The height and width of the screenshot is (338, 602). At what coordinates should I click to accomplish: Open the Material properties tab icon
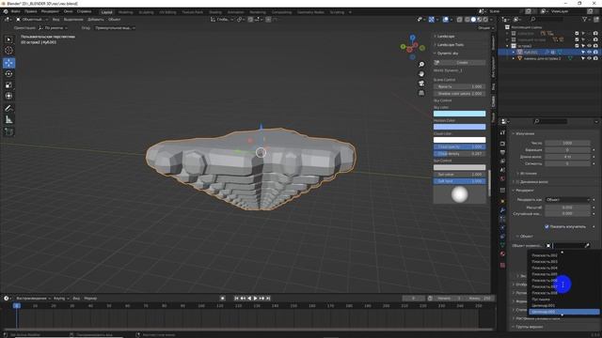(x=502, y=253)
